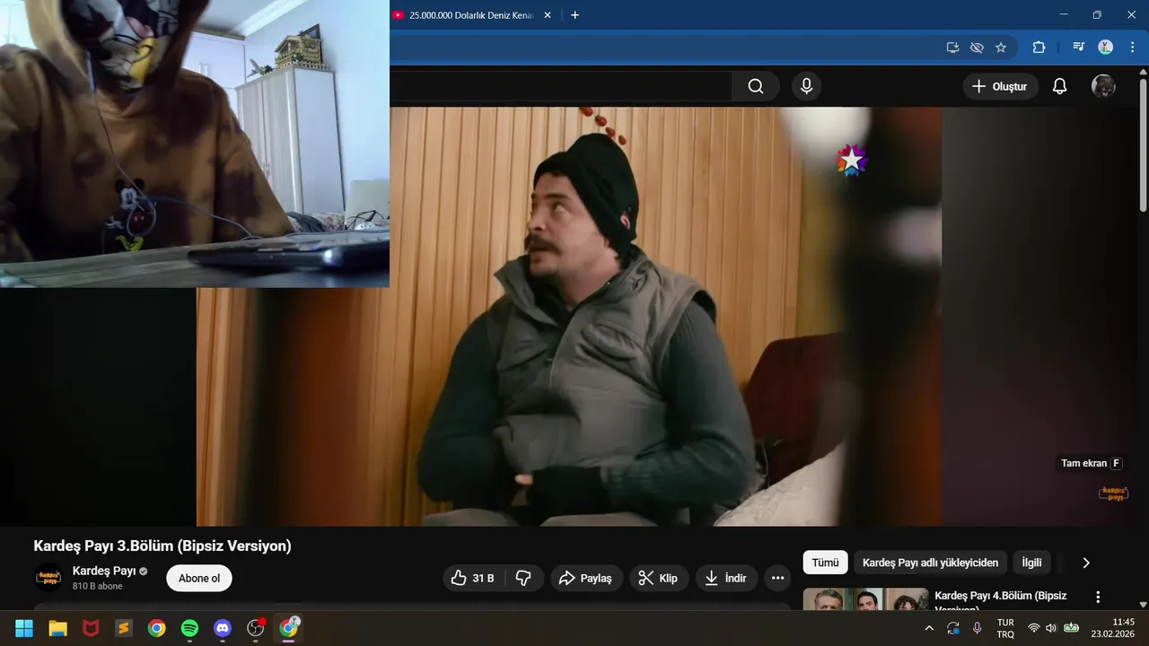Click microphone tray icon
Viewport: 1149px width, 646px height.
click(x=978, y=628)
